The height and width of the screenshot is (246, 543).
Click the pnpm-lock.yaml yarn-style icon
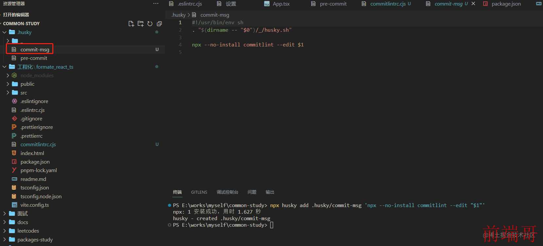coord(14,170)
